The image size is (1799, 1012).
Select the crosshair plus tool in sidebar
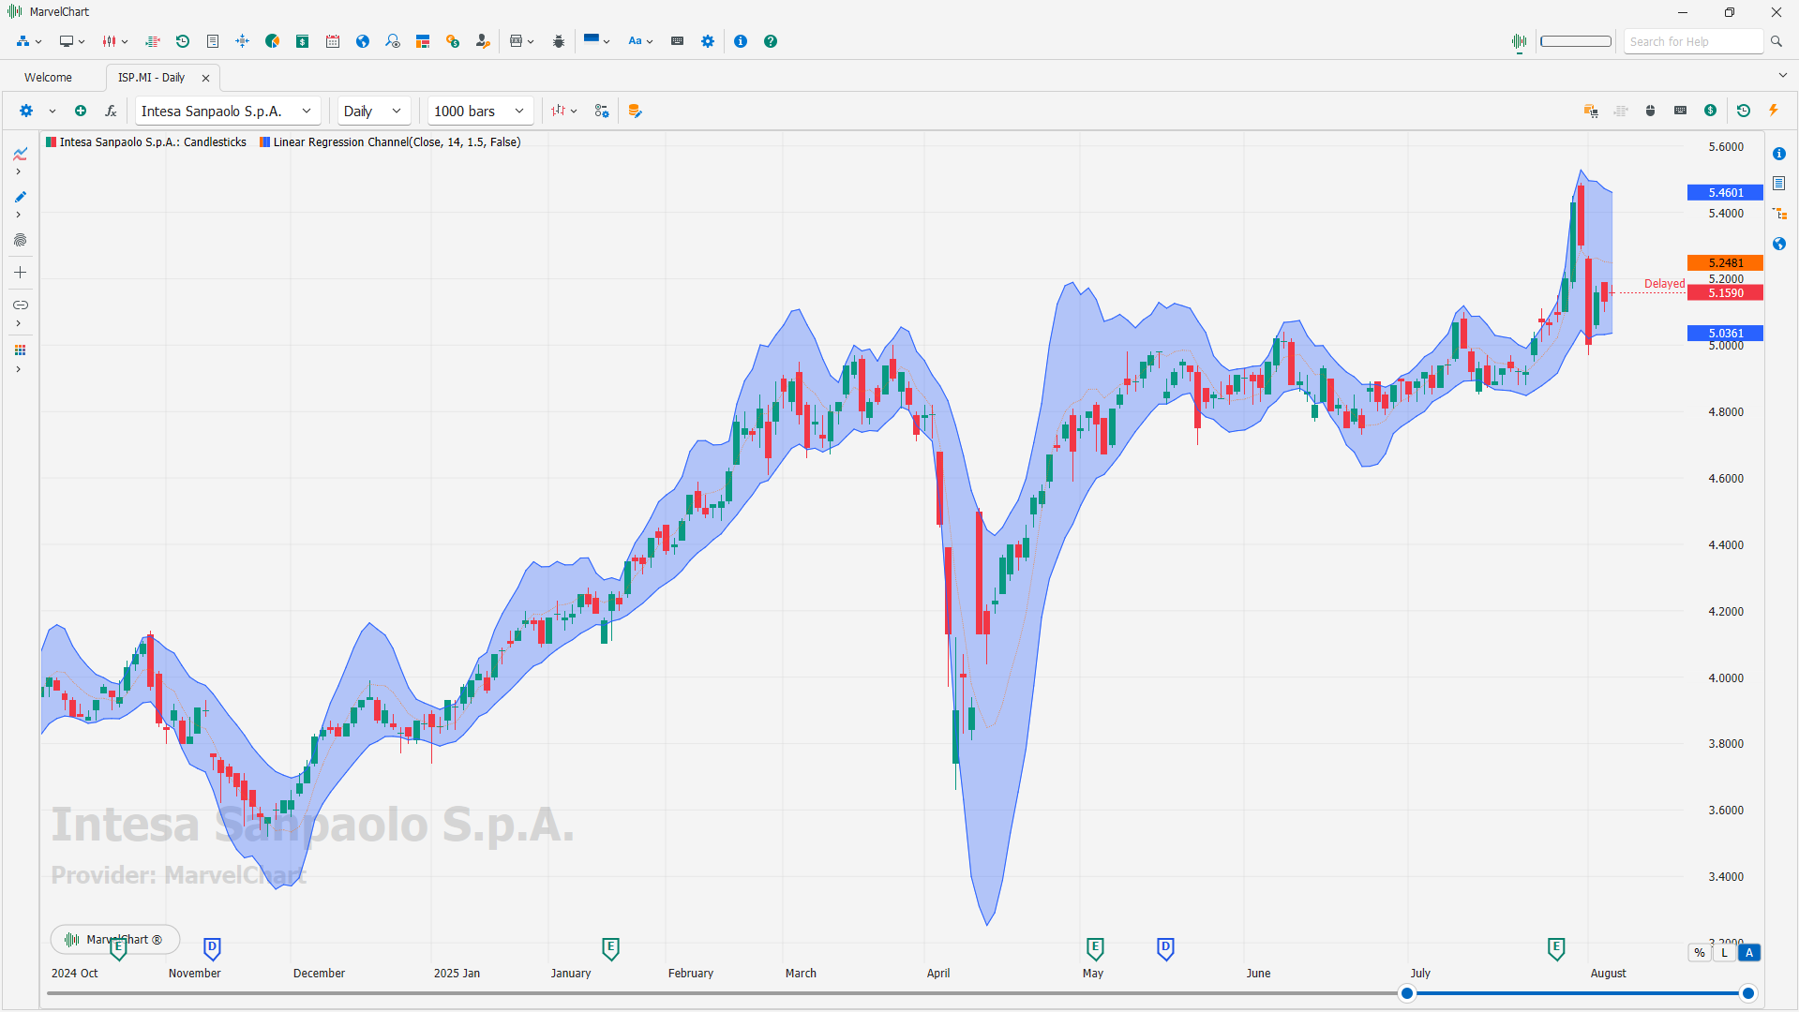pos(20,273)
